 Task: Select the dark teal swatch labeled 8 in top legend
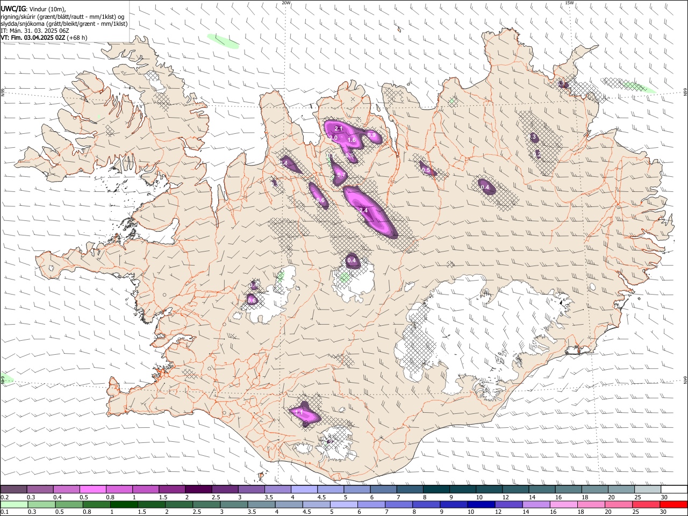(x=435, y=489)
